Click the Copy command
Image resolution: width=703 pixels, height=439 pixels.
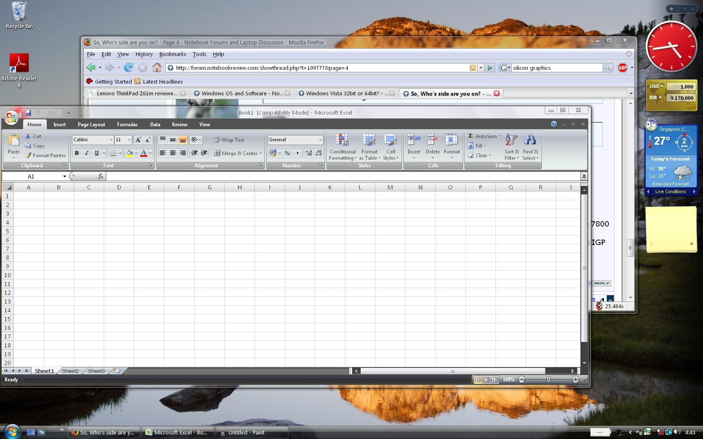[35, 146]
